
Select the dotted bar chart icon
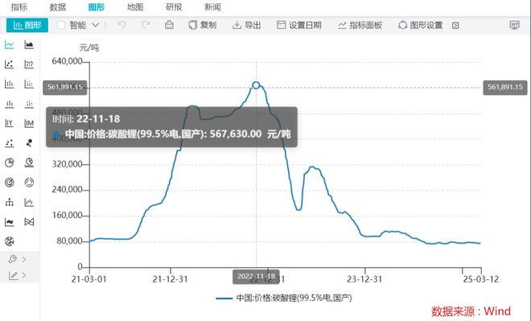click(x=29, y=84)
